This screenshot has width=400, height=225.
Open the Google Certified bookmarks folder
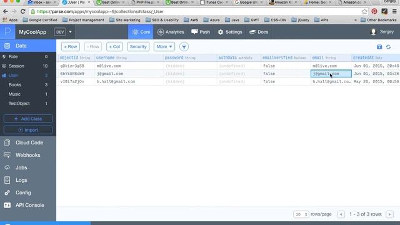point(40,20)
